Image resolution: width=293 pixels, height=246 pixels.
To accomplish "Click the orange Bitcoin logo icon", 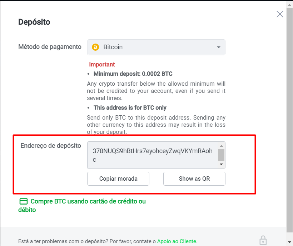I will point(95,47).
